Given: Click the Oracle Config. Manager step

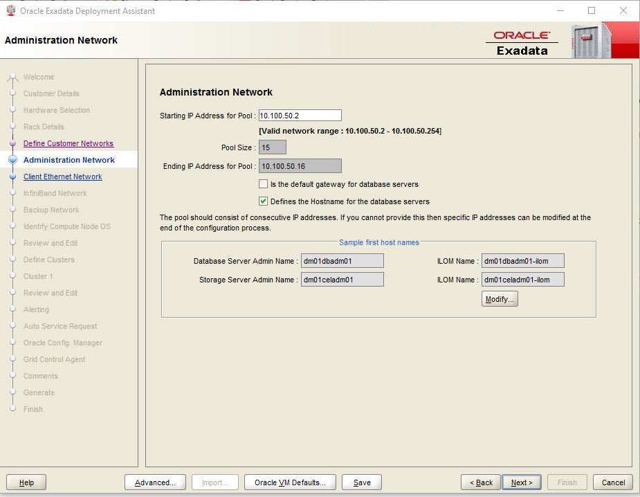Looking at the screenshot, I should [63, 343].
